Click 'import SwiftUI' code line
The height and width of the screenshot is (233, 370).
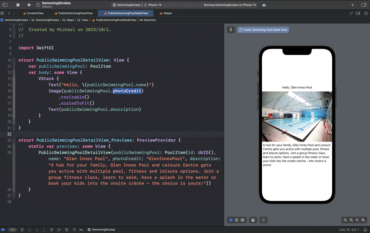tap(36, 48)
